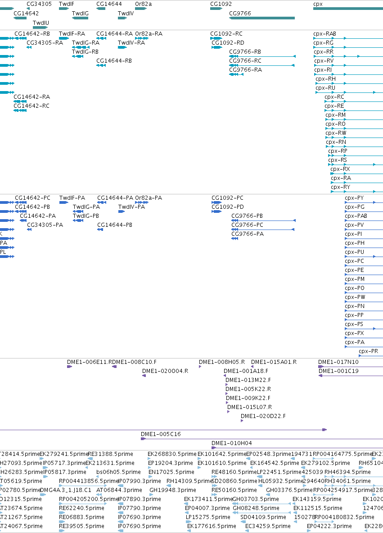Viewport: 383px width, 533px height.
Task: Click protein CG14644-PB label
Action: [x=115, y=225]
